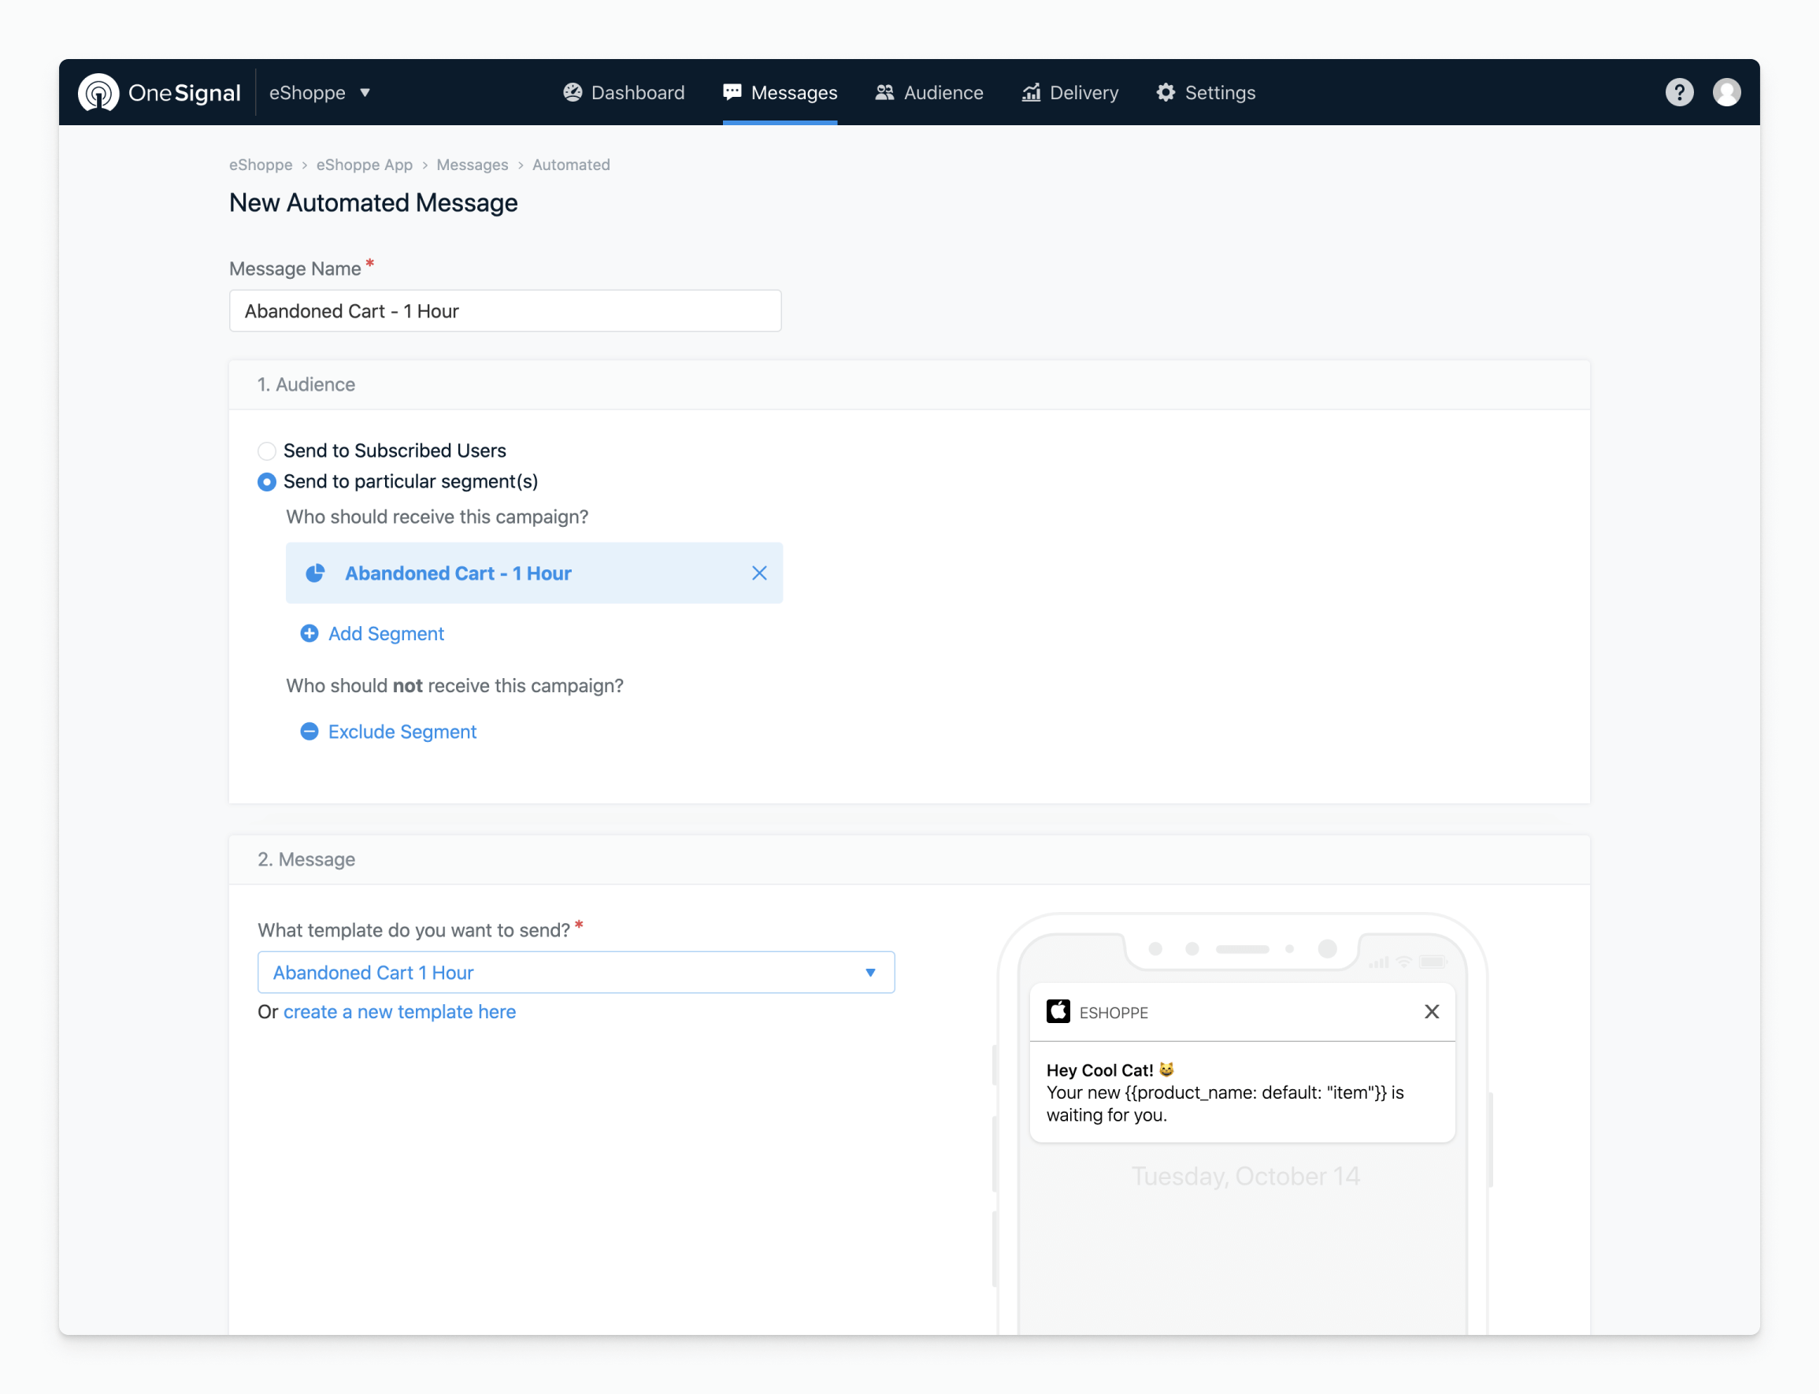Image resolution: width=1820 pixels, height=1394 pixels.
Task: Go to the Dashboard tab
Action: (x=624, y=92)
